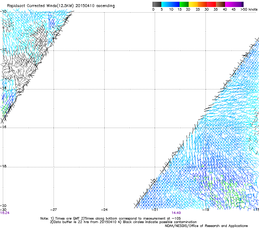Click the NOAA/NESDIS Office of Research credit
This screenshot has width=259, height=228.
coord(206,226)
